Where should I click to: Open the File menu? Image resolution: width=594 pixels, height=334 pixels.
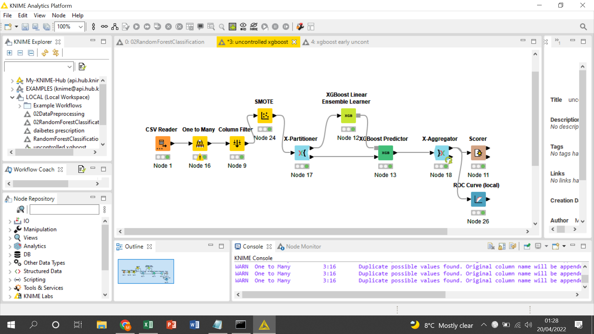[x=7, y=15]
